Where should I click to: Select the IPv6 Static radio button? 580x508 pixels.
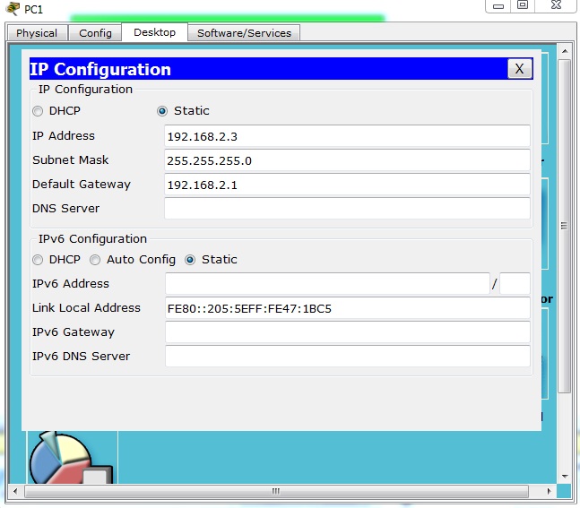click(190, 260)
